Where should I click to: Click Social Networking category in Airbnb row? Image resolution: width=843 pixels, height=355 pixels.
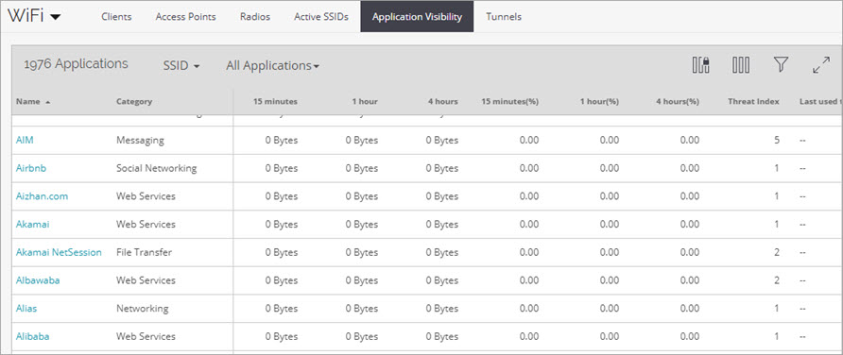pyautogui.click(x=157, y=168)
